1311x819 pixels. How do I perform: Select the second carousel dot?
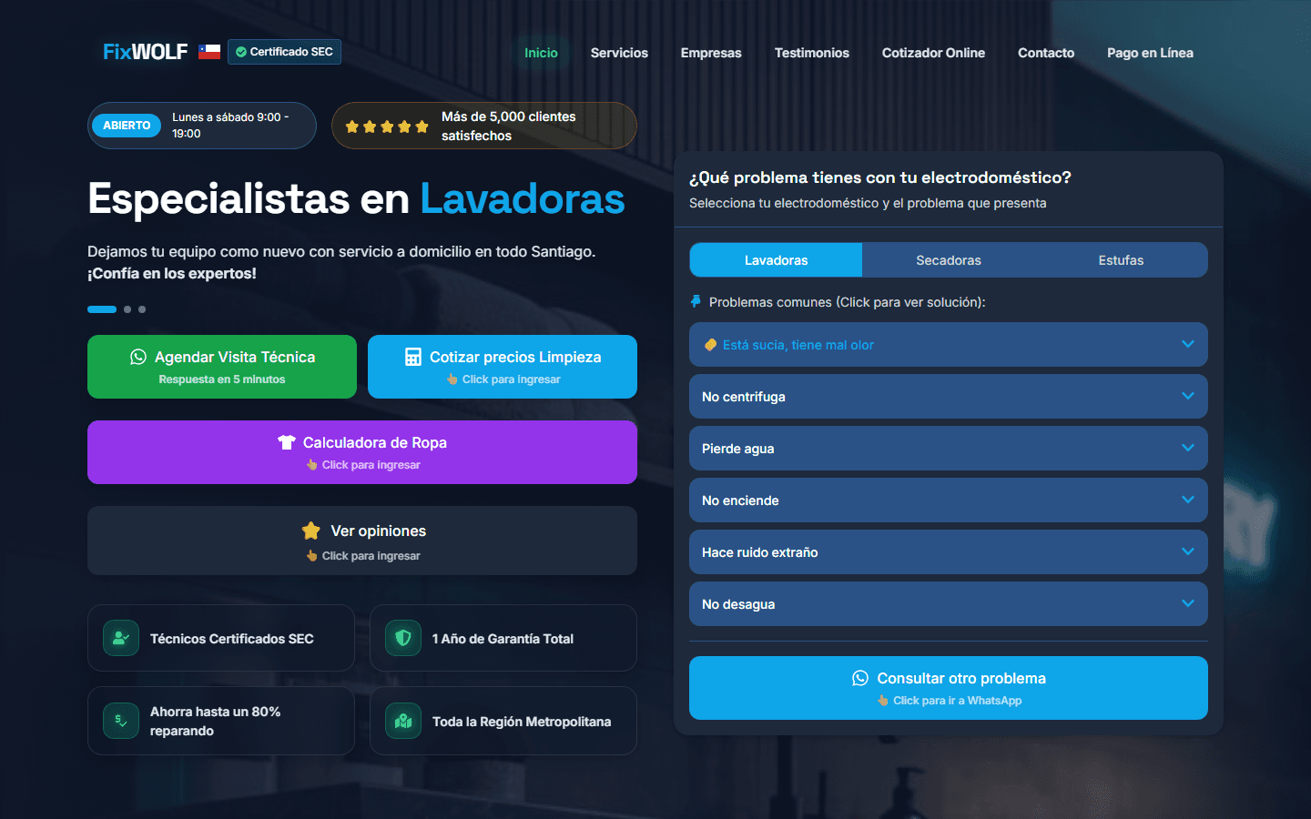pos(127,309)
